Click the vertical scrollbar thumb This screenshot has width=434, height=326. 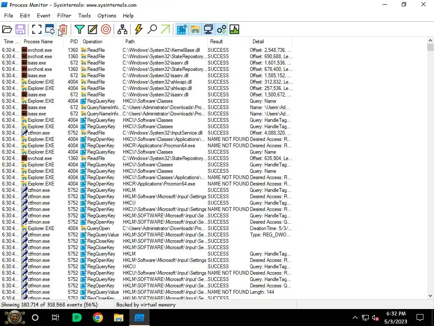point(430,48)
